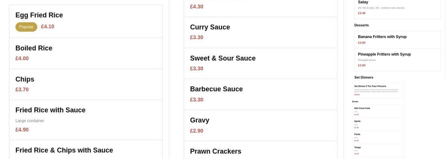
Task: Select the Satay item
Action: coord(398,8)
